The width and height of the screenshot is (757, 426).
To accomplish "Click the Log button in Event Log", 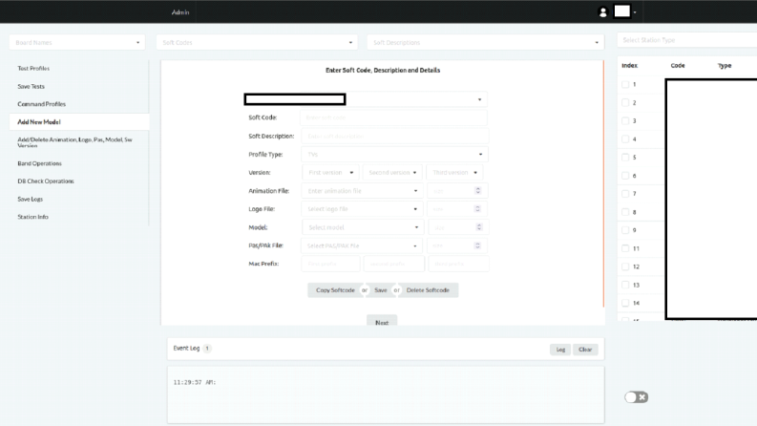I will 560,350.
